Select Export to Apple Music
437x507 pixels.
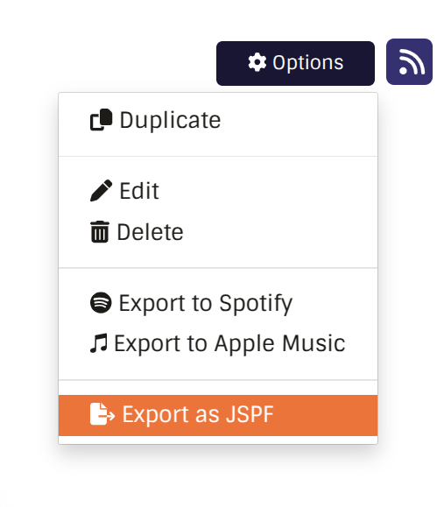click(218, 343)
